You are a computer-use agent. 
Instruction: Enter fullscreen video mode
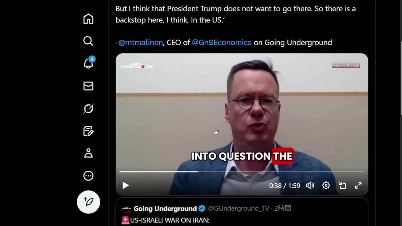(x=358, y=186)
